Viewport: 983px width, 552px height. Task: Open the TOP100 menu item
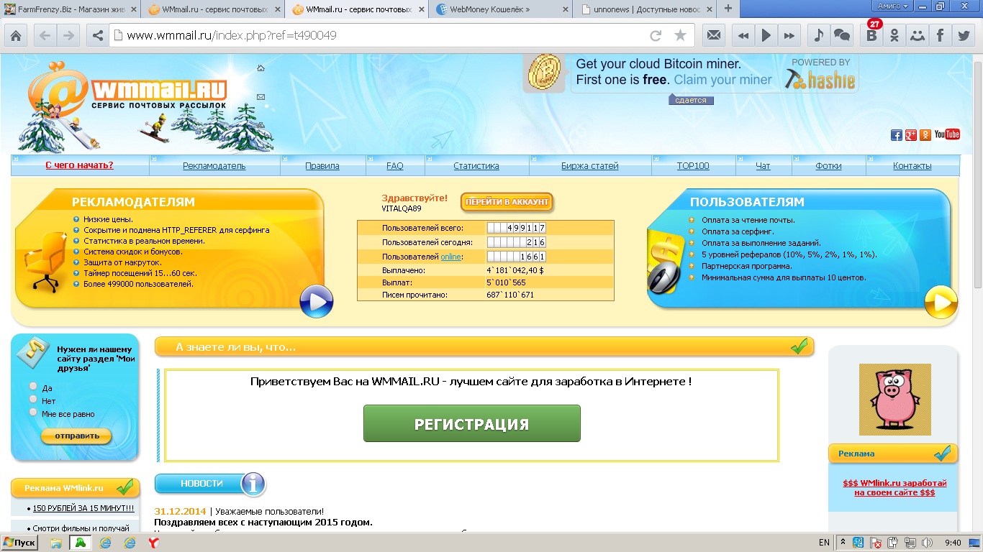tap(693, 166)
